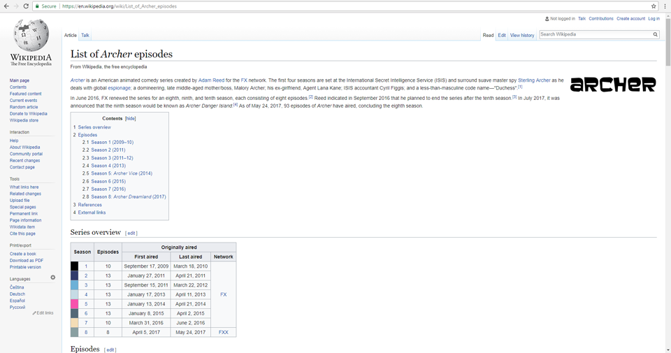Click Edit links under Languages
Screen dimensions: 671x353
point(43,312)
